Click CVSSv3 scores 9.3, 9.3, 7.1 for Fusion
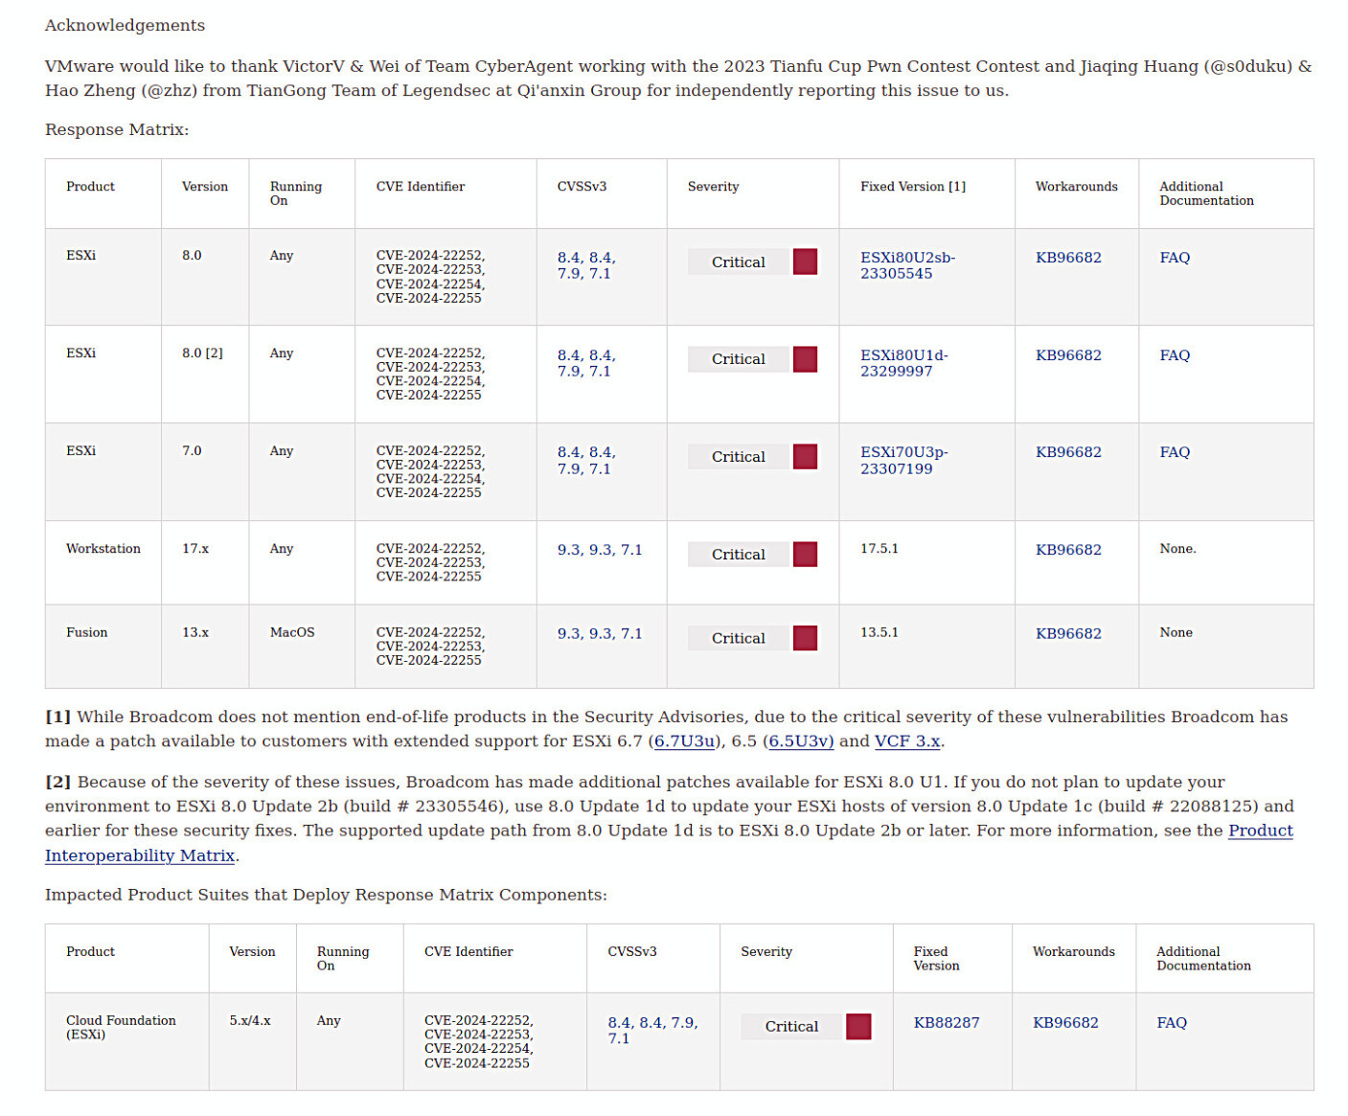The height and width of the screenshot is (1116, 1348). (600, 634)
